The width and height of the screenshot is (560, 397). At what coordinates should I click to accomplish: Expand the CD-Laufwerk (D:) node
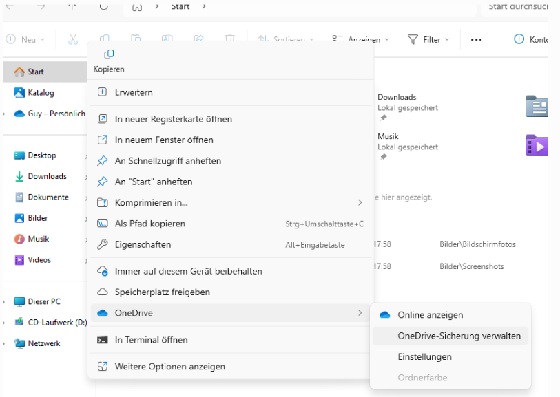[4, 323]
